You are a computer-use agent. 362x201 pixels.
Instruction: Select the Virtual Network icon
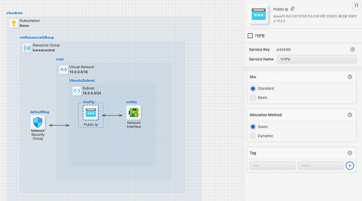(64, 70)
